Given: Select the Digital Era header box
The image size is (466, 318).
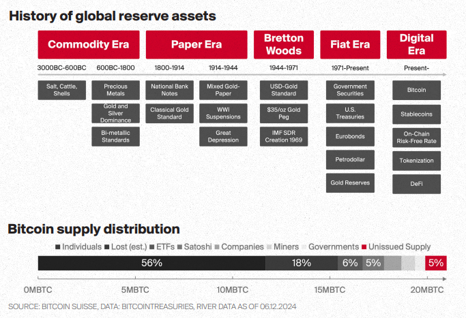Looking at the screenshot, I should point(416,45).
